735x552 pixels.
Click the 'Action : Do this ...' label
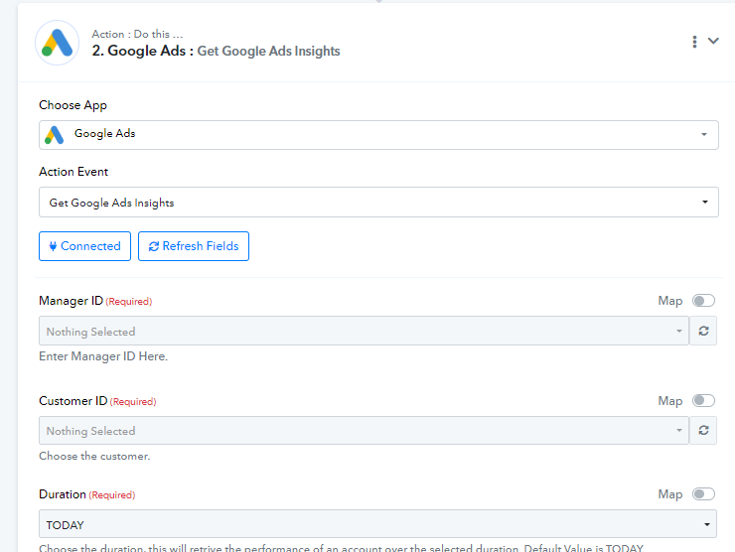[137, 34]
